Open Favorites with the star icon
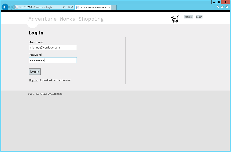 222,7
